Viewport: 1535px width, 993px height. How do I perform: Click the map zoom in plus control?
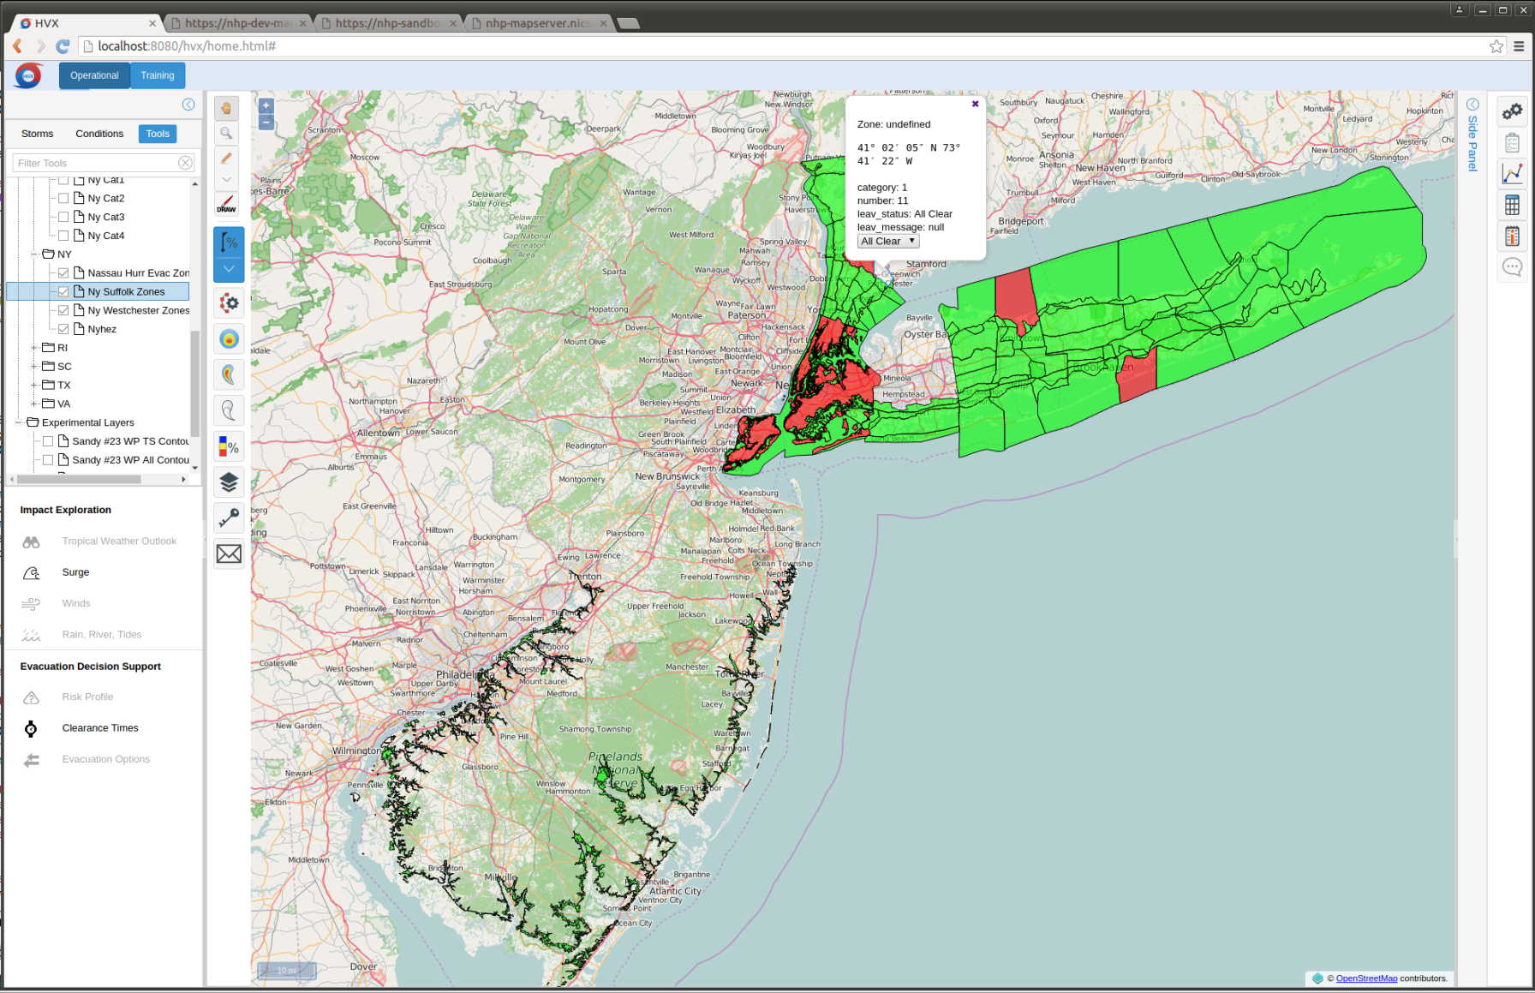266,106
